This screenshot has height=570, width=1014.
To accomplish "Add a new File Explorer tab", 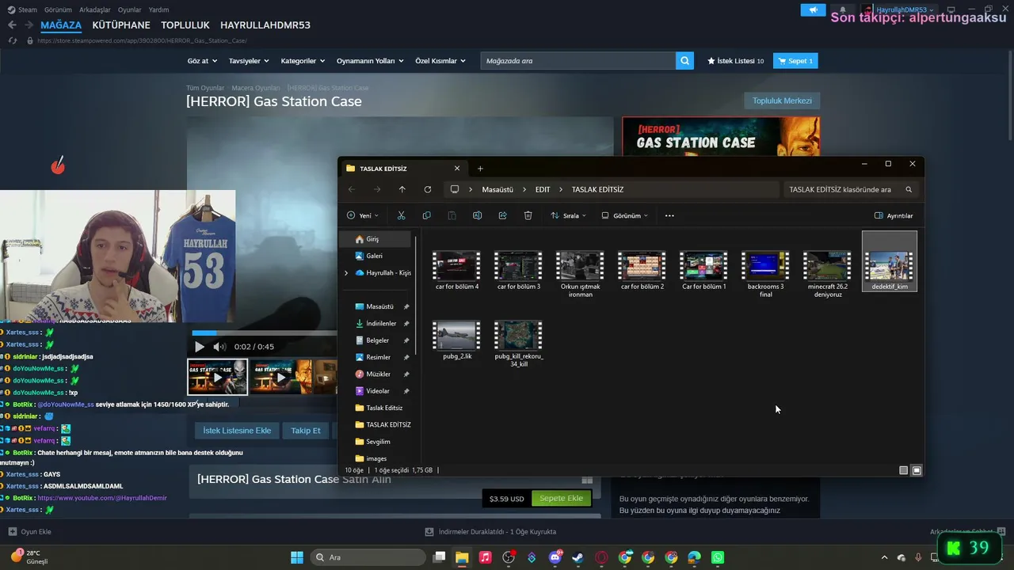I will click(480, 168).
